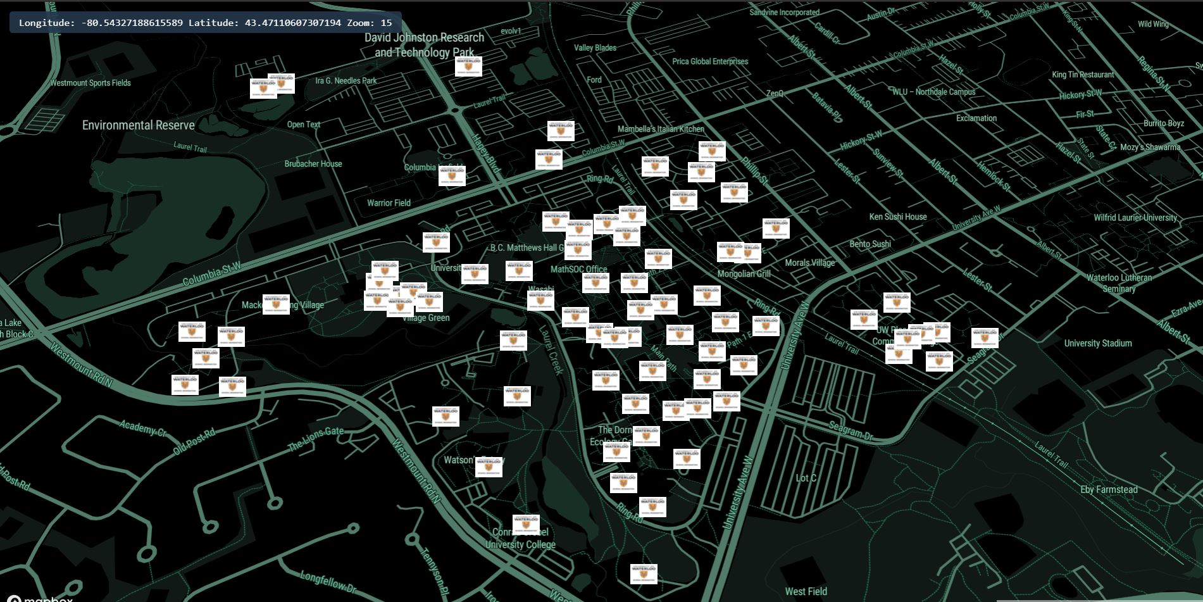
Task: Click the Waterloo marker covering Ecology Garden label
Action: pyautogui.click(x=617, y=451)
